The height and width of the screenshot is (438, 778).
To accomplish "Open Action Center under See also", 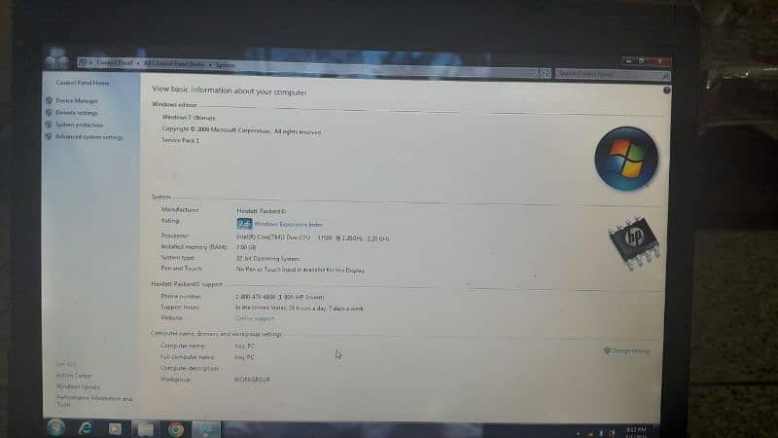I will point(74,376).
